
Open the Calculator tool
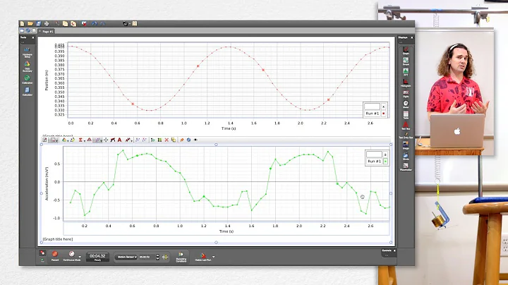(28, 92)
